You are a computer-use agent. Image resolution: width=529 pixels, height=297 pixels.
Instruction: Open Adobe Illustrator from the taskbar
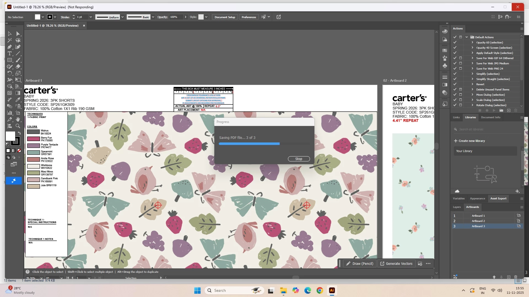332,291
